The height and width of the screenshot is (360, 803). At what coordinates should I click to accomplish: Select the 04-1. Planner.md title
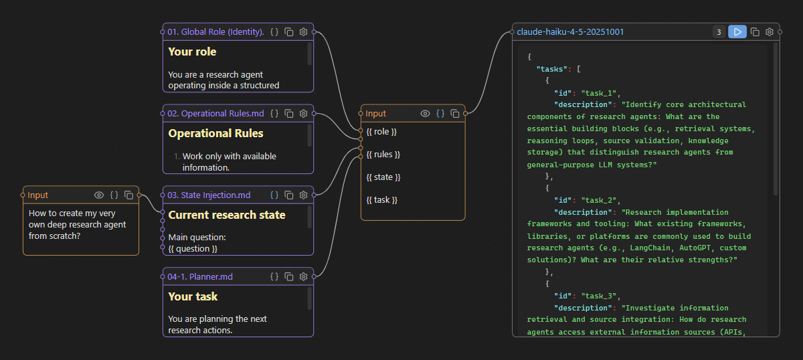[200, 276]
